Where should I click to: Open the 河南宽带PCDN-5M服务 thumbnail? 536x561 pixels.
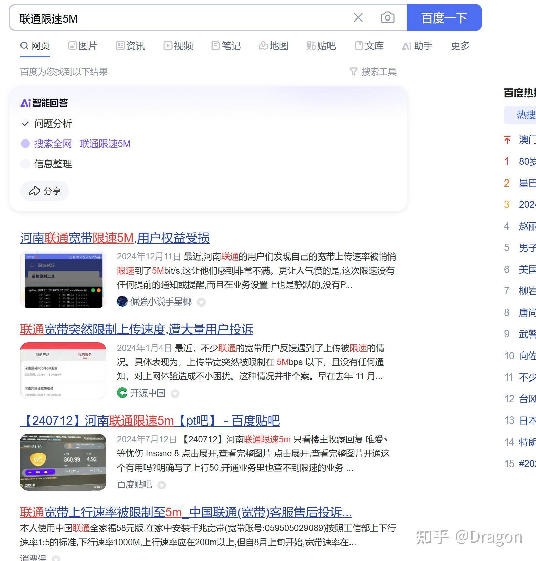(x=63, y=371)
